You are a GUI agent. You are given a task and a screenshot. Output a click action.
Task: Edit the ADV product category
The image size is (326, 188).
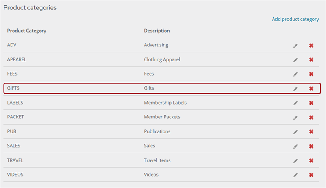[296, 46]
